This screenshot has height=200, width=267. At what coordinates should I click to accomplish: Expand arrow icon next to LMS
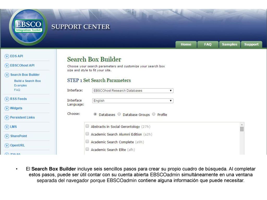click(7, 127)
